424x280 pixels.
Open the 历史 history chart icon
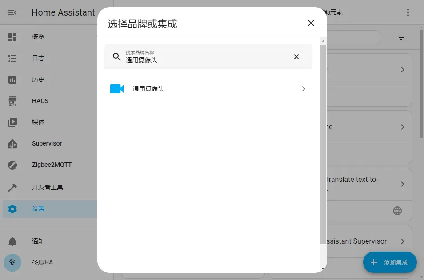coord(12,80)
